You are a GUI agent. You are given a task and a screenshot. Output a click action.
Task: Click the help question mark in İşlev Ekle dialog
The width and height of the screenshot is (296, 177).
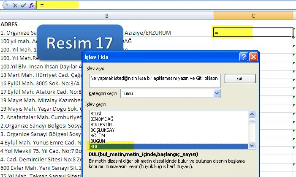(243, 56)
